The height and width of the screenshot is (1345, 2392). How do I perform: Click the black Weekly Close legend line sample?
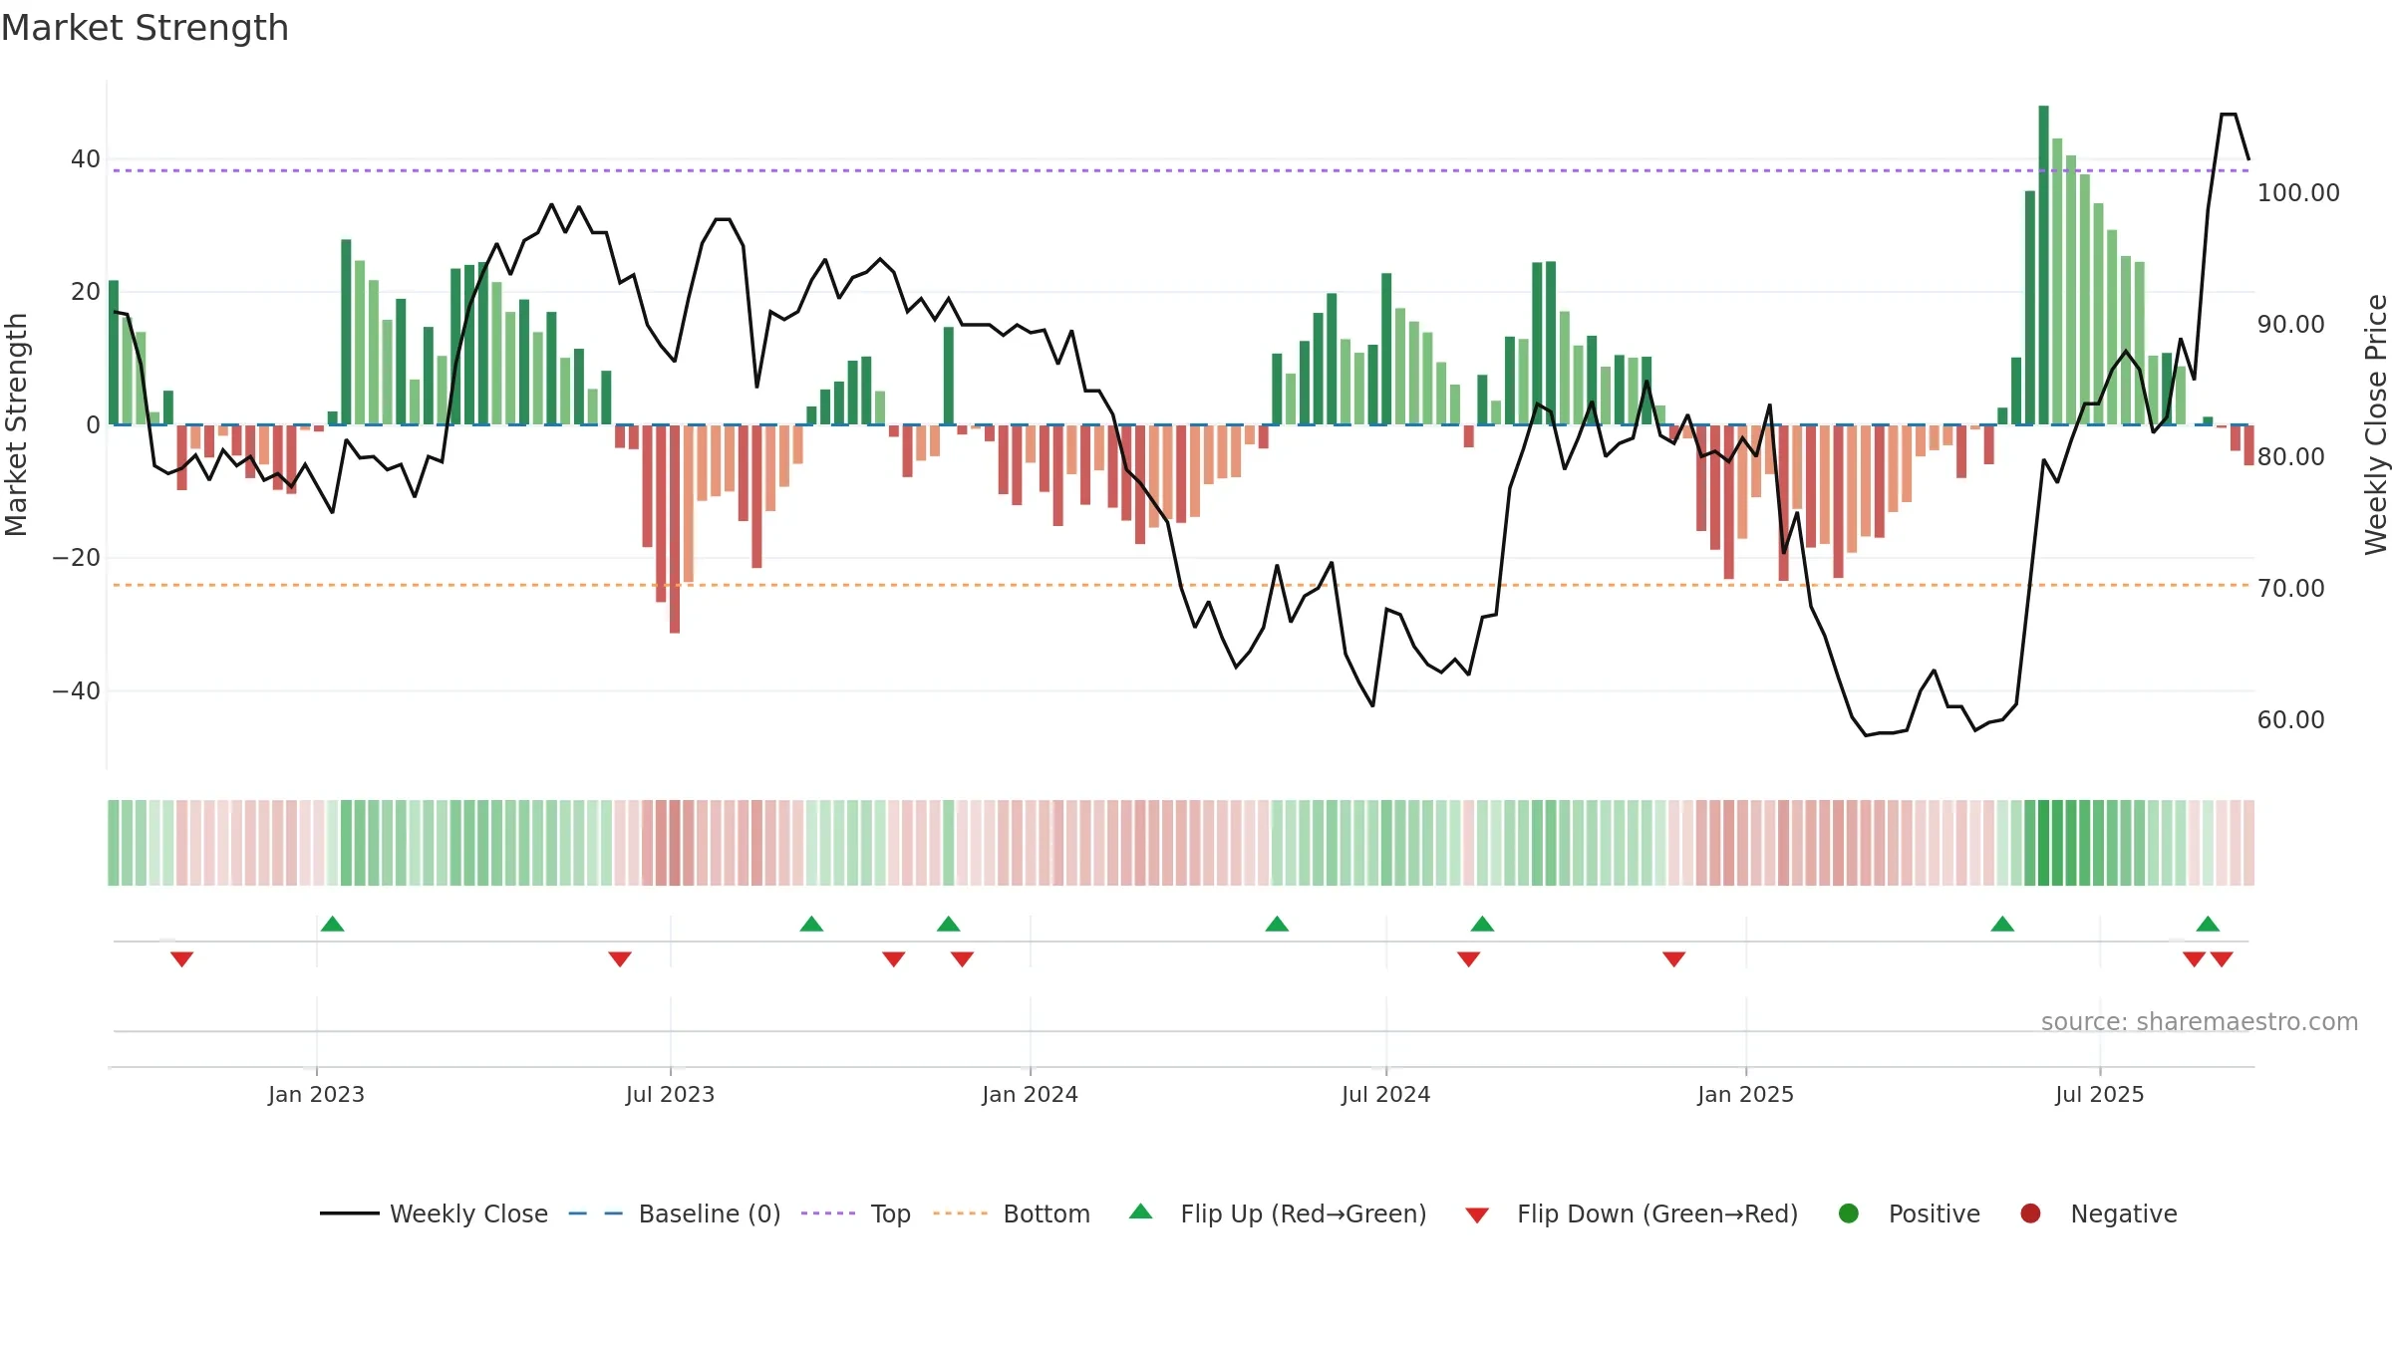point(350,1213)
